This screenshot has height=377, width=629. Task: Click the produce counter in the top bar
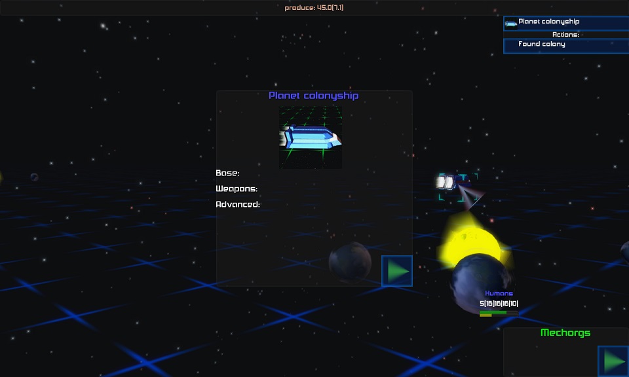pyautogui.click(x=314, y=8)
